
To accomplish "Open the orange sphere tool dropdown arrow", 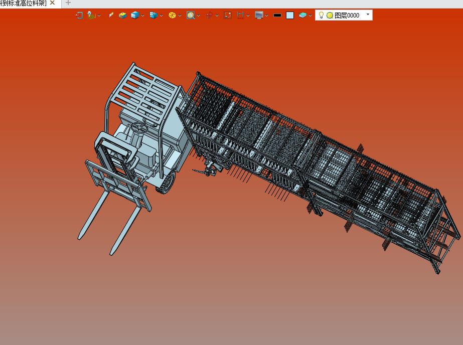I will (180, 16).
